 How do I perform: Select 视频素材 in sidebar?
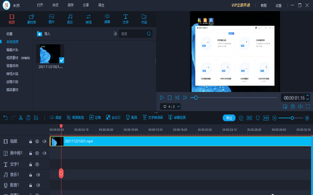click(x=12, y=58)
